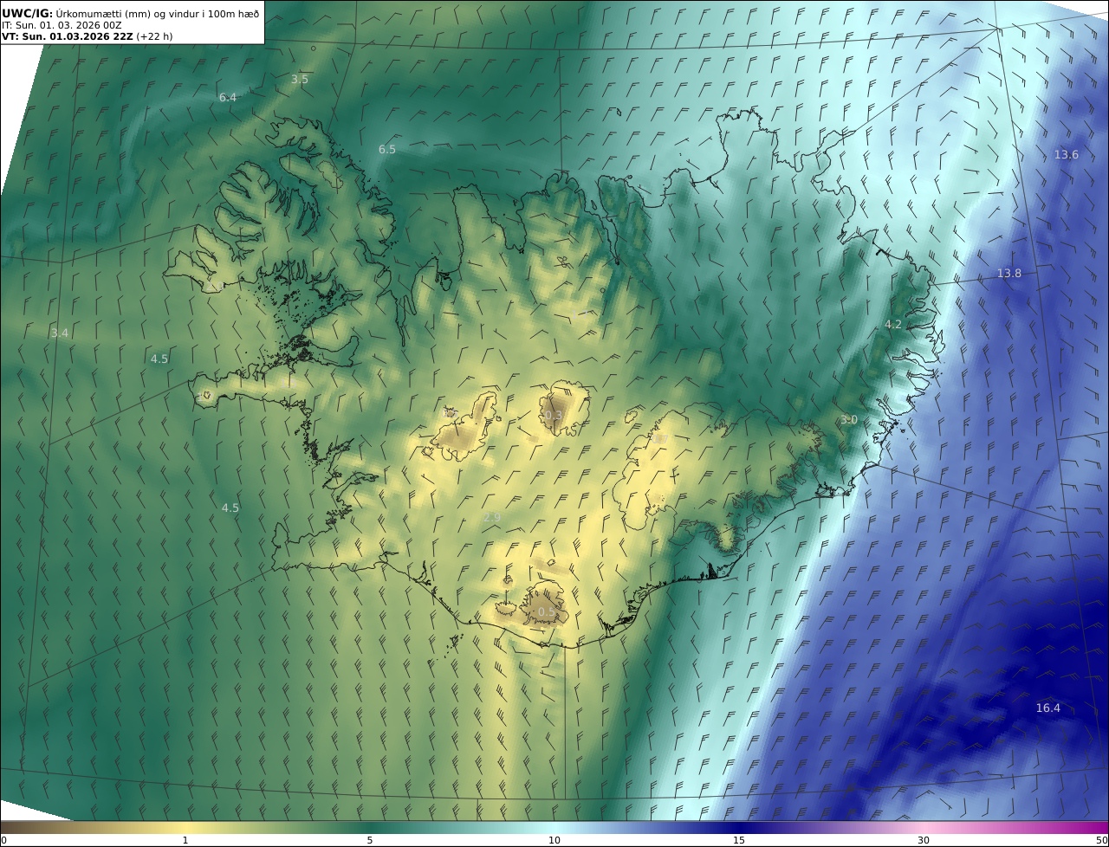Image resolution: width=1109 pixels, height=847 pixels.
Task: Click the 3.4 value label on the map
Action: pos(60,333)
